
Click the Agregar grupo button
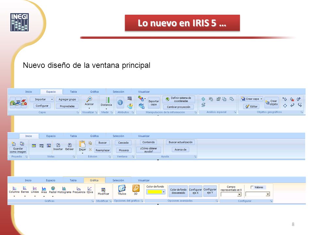(67, 99)
